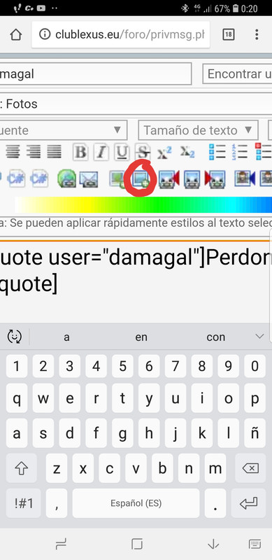
Task: Tap the letter g key
Action: 122,433
